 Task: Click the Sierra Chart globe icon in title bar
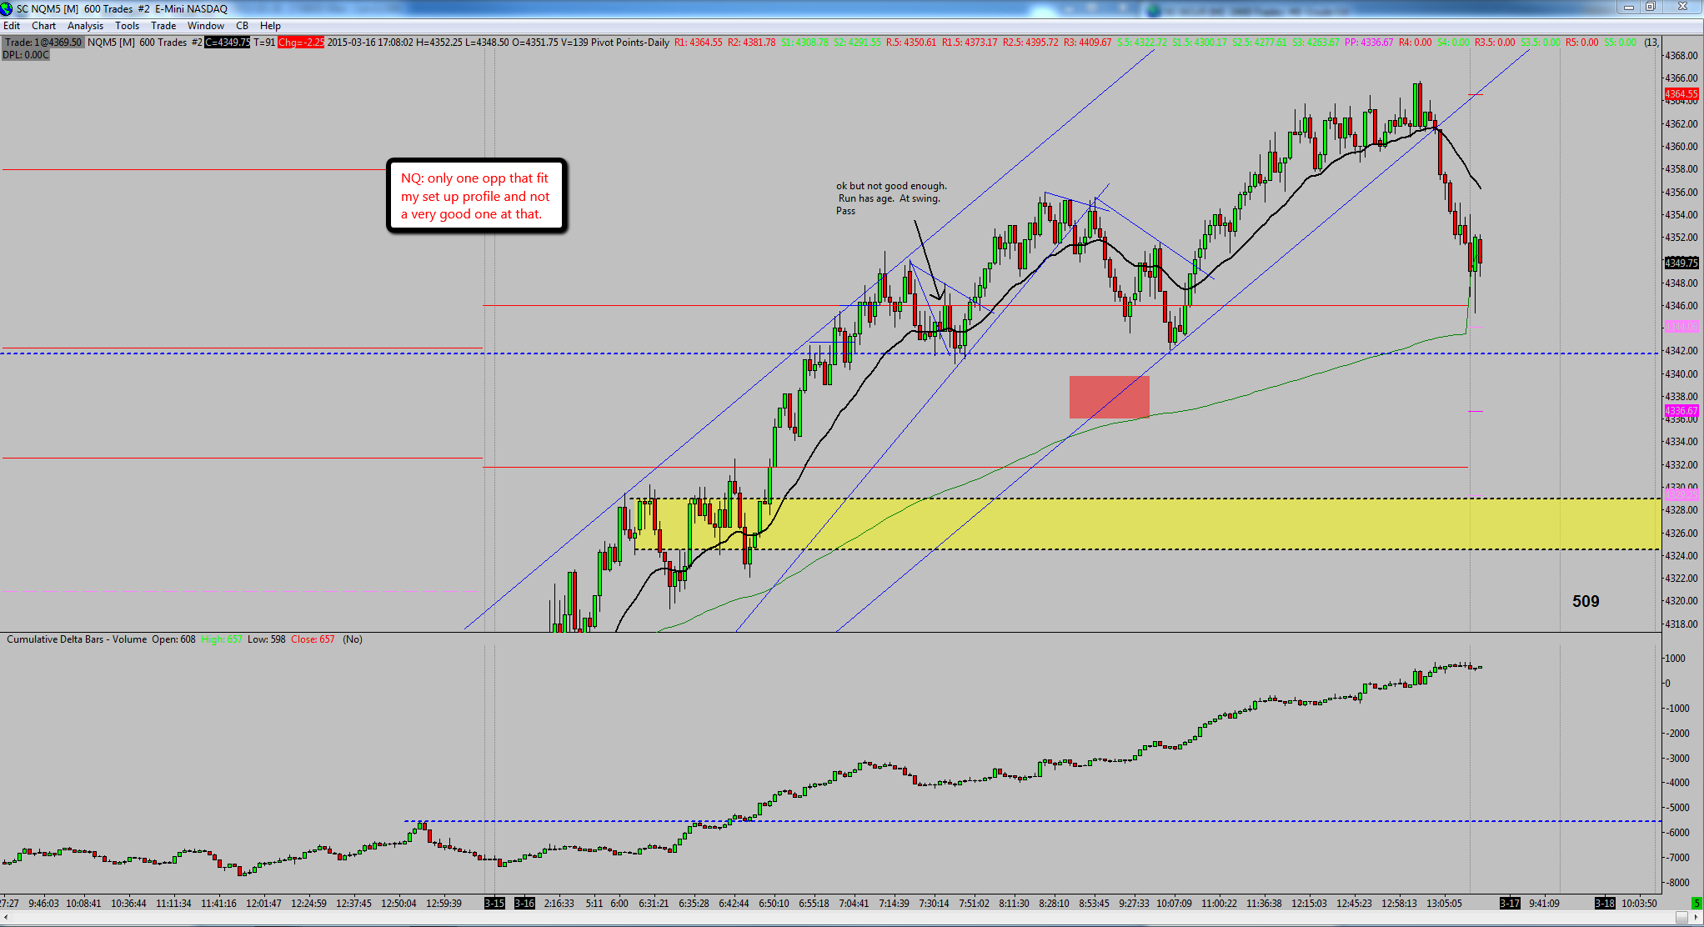[7, 8]
